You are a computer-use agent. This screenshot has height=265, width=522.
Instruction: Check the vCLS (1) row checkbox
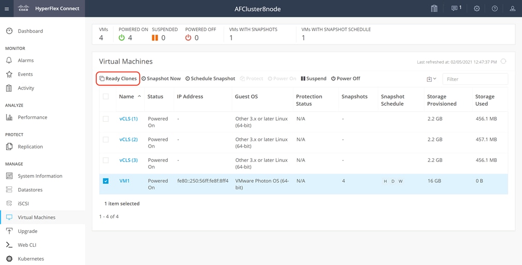[x=106, y=119]
